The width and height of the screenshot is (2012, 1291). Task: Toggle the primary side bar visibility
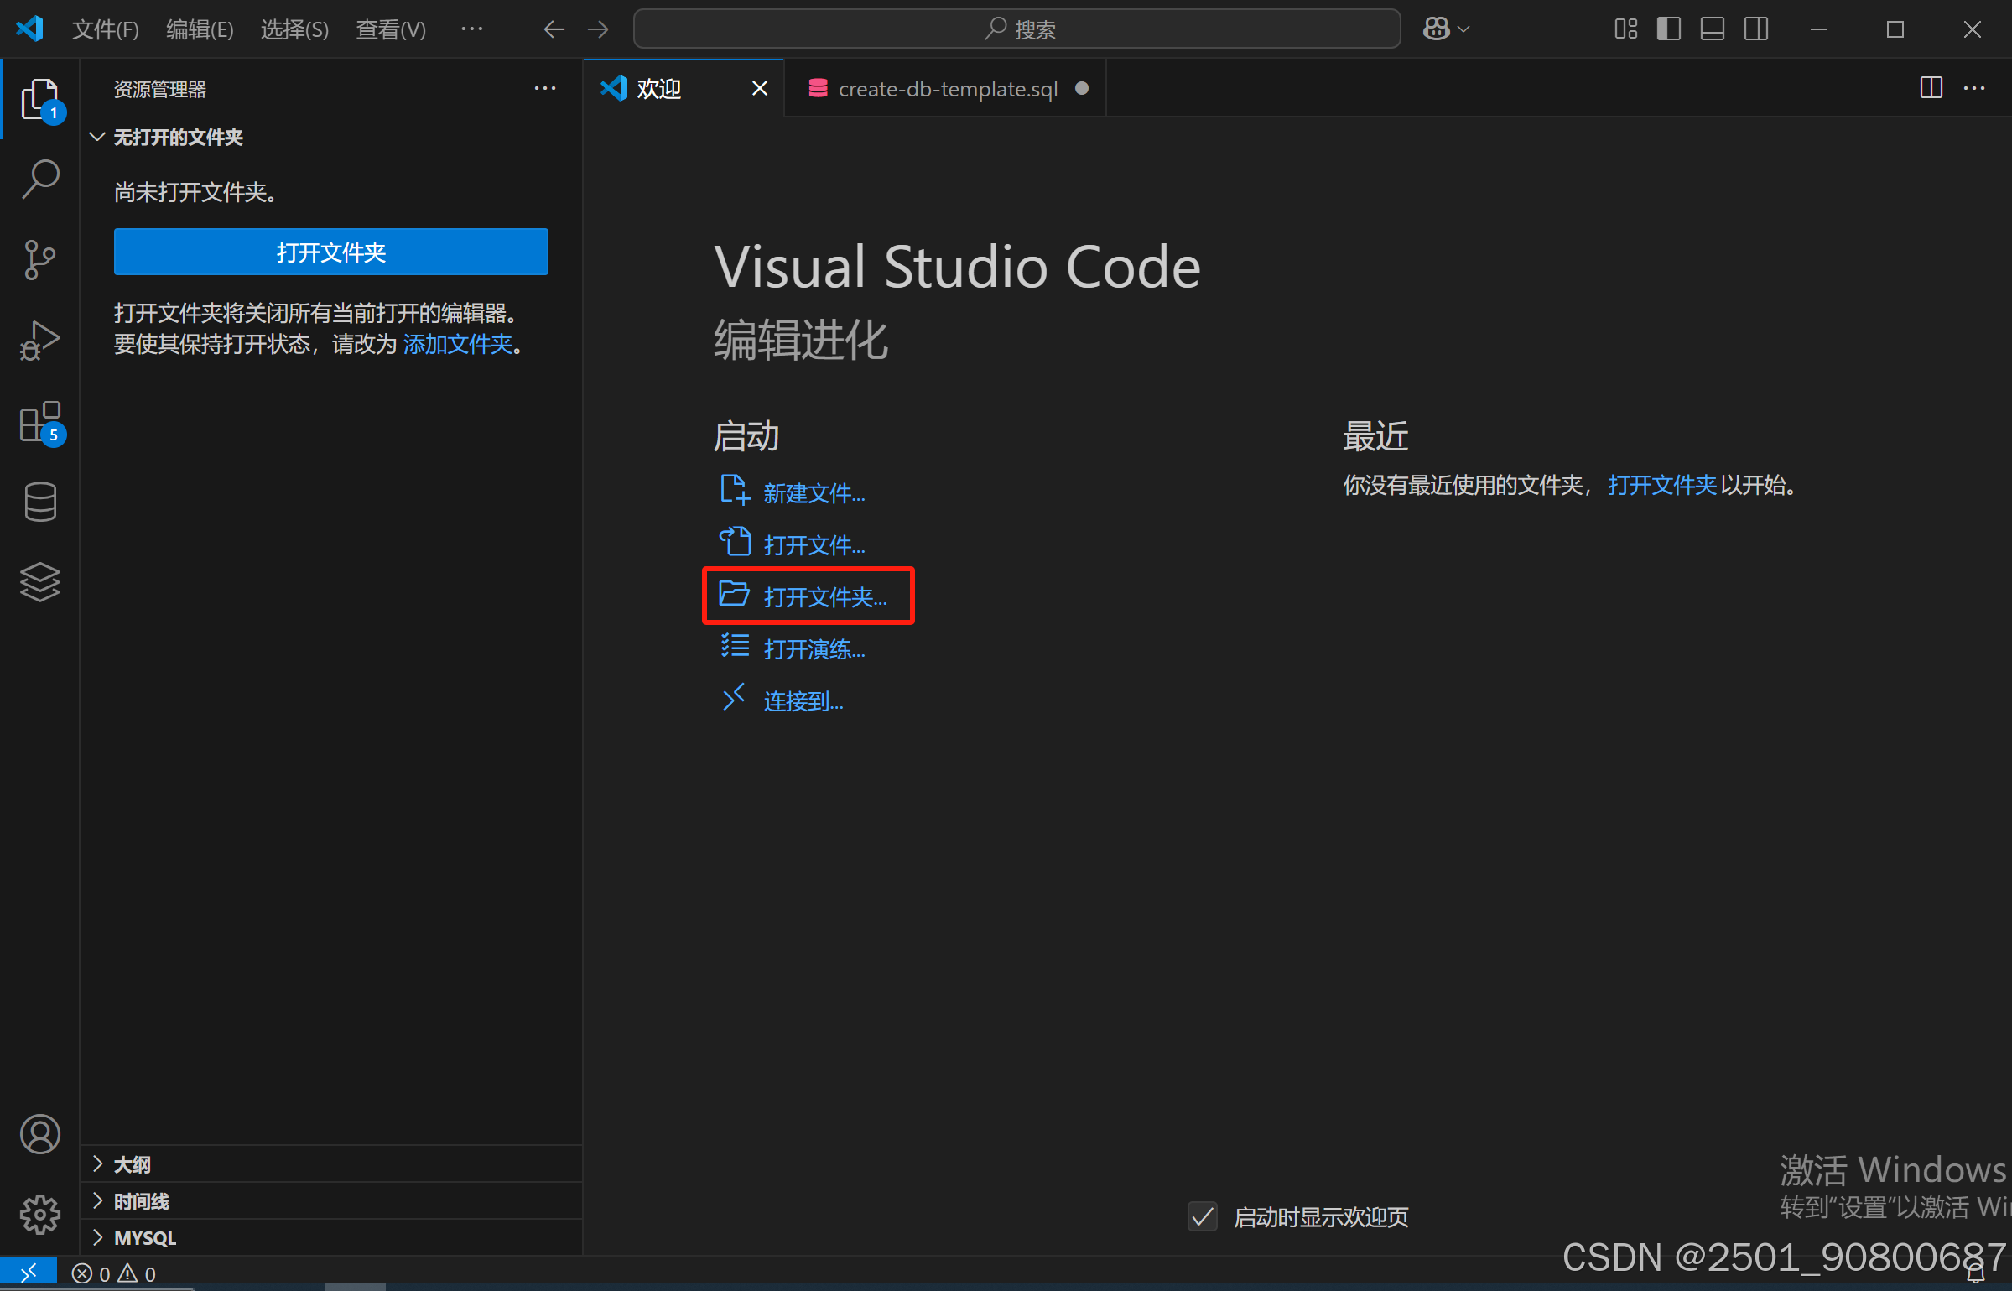click(1668, 29)
